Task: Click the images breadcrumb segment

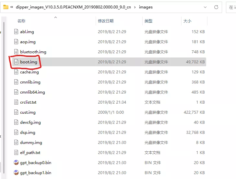Action: tap(146, 7)
